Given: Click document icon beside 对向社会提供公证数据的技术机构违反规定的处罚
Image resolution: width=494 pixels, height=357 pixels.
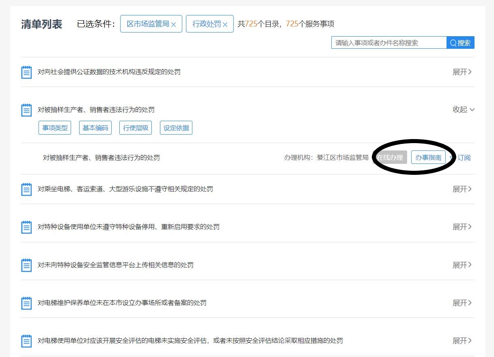Looking at the screenshot, I should (x=26, y=72).
